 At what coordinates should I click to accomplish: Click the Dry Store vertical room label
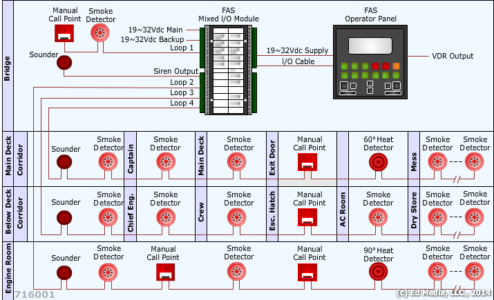click(x=414, y=213)
